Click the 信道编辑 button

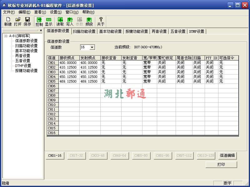click(227, 155)
